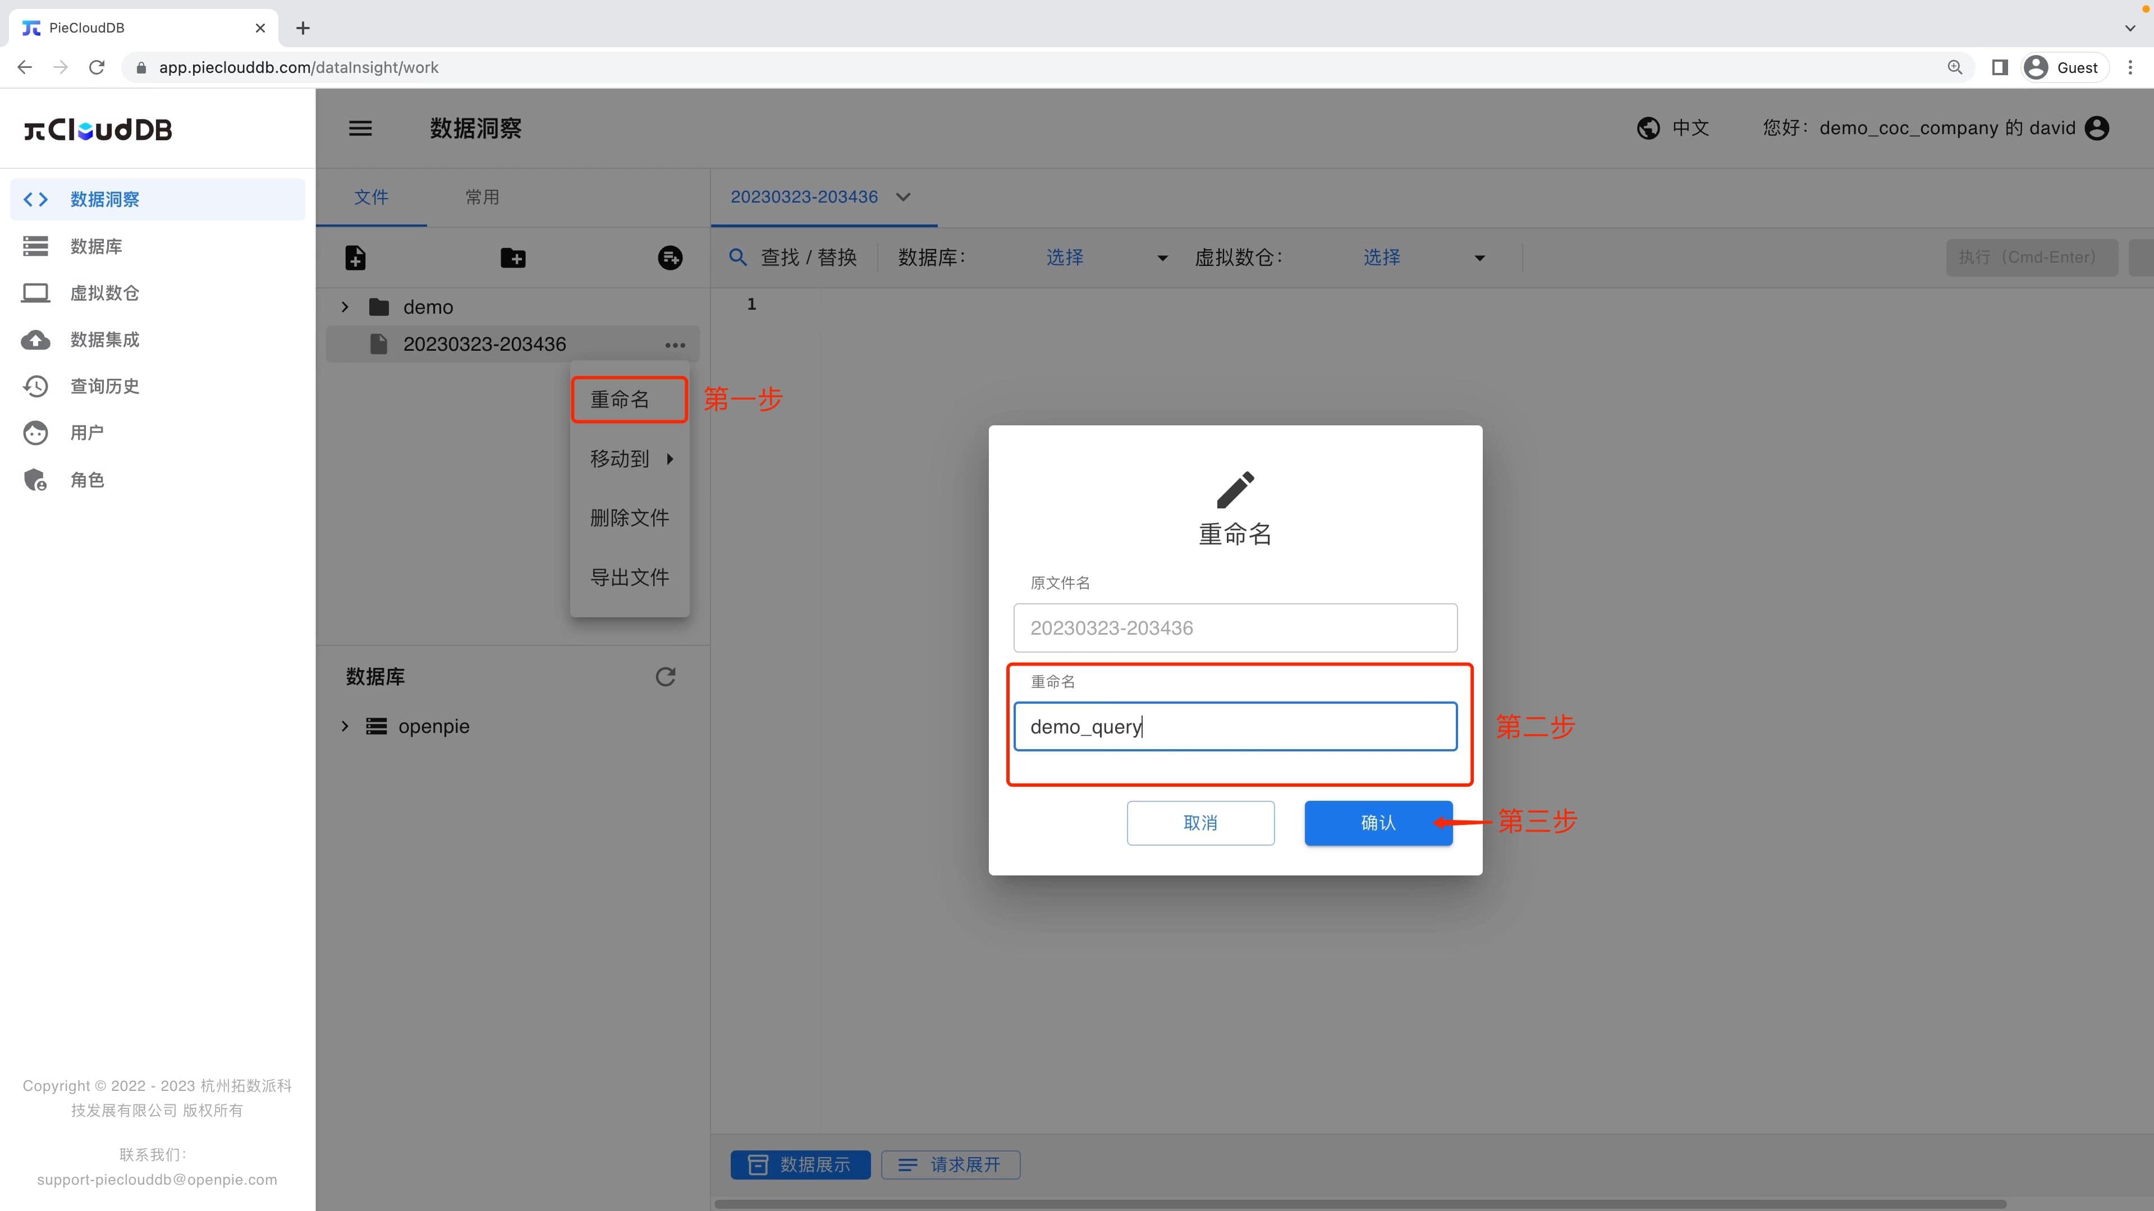
Task: Click the demo_query rename input field
Action: coord(1235,726)
